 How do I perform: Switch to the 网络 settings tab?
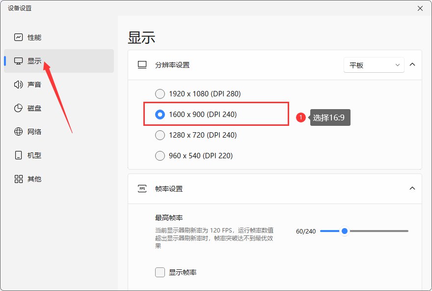[34, 132]
